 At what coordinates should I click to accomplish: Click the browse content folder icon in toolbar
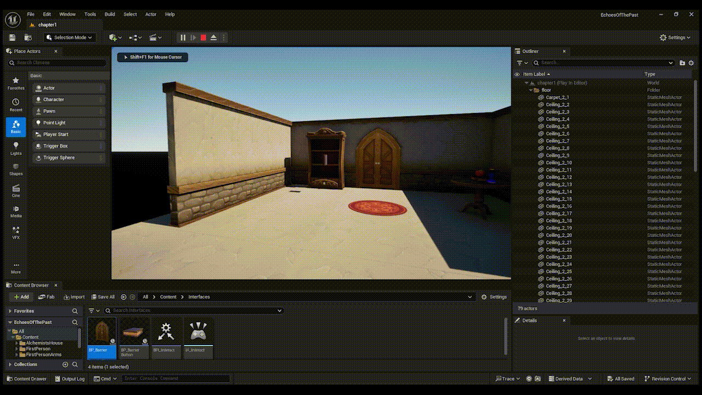[28, 37]
